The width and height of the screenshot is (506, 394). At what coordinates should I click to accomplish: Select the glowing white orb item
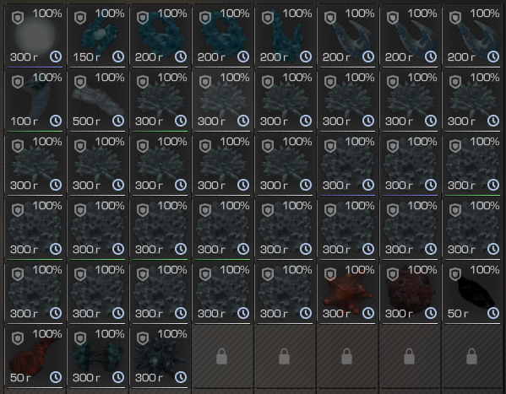35,35
